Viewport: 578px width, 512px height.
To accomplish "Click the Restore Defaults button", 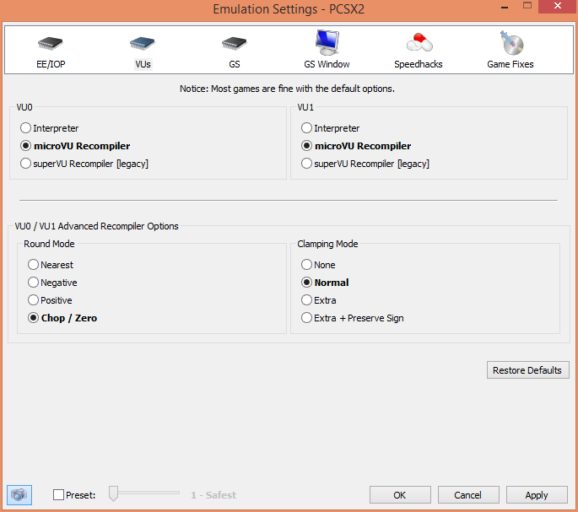I will click(x=528, y=370).
